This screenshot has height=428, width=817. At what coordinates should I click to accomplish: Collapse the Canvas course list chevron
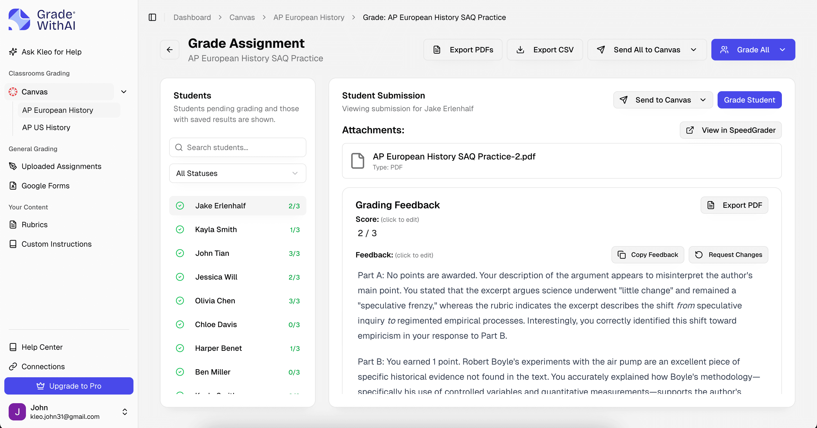(124, 91)
